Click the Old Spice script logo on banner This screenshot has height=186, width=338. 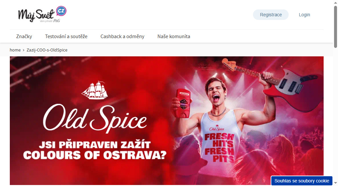pyautogui.click(x=95, y=119)
